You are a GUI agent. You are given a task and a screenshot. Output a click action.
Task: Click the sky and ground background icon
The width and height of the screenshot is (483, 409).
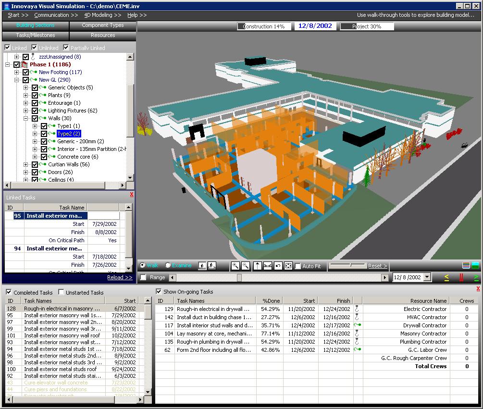pos(475,265)
